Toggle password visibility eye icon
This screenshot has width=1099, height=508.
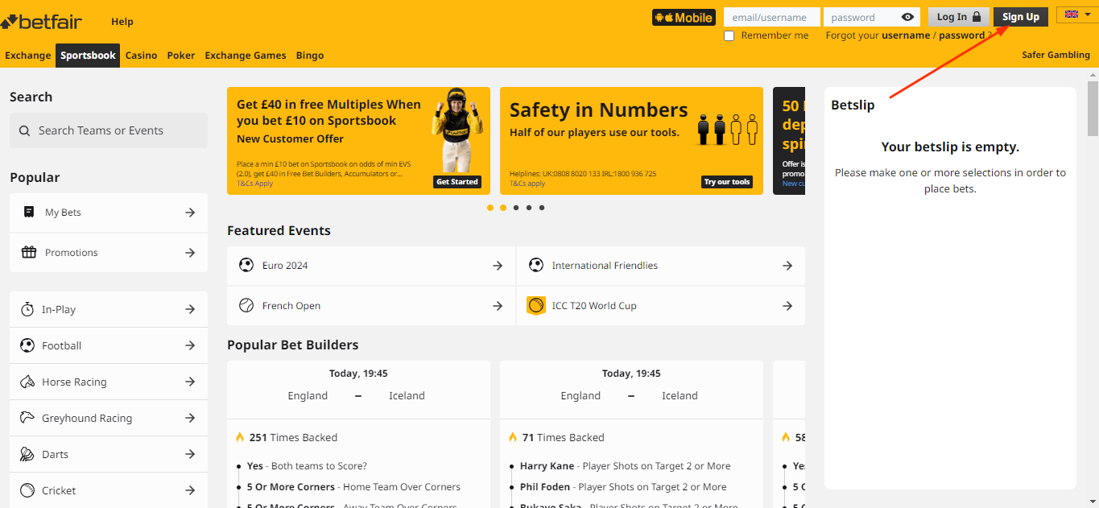point(908,17)
